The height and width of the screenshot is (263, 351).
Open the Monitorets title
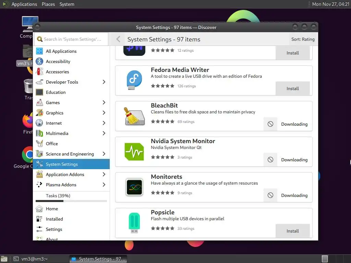coord(167,177)
